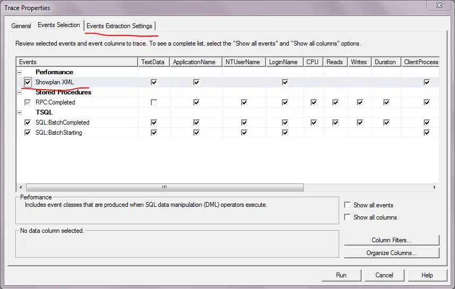Select the Events Selection tab
The width and height of the screenshot is (455, 289).
59,25
